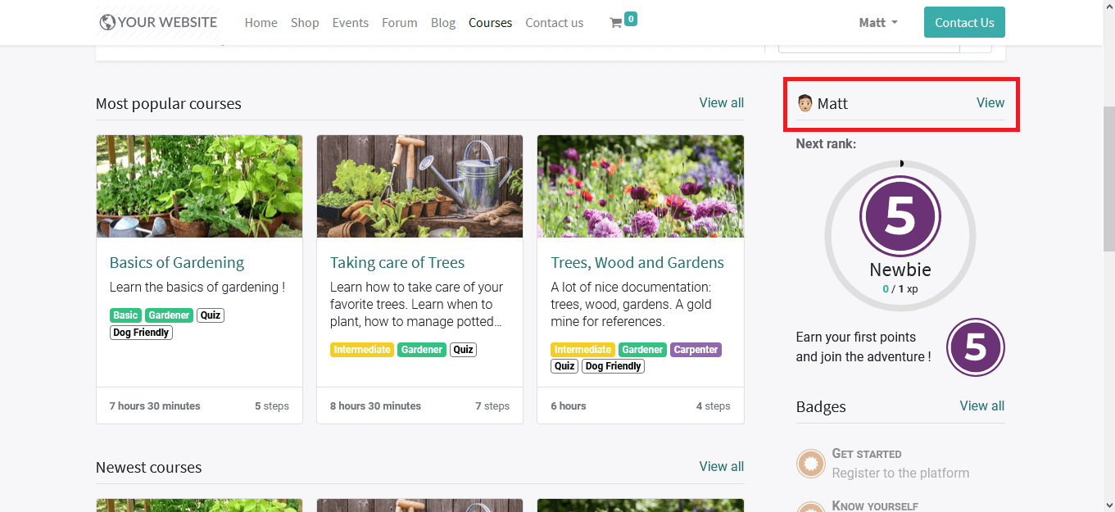Click the Basic tag on Basics of Gardening
Screen dimensions: 1115x512
[x=126, y=315]
